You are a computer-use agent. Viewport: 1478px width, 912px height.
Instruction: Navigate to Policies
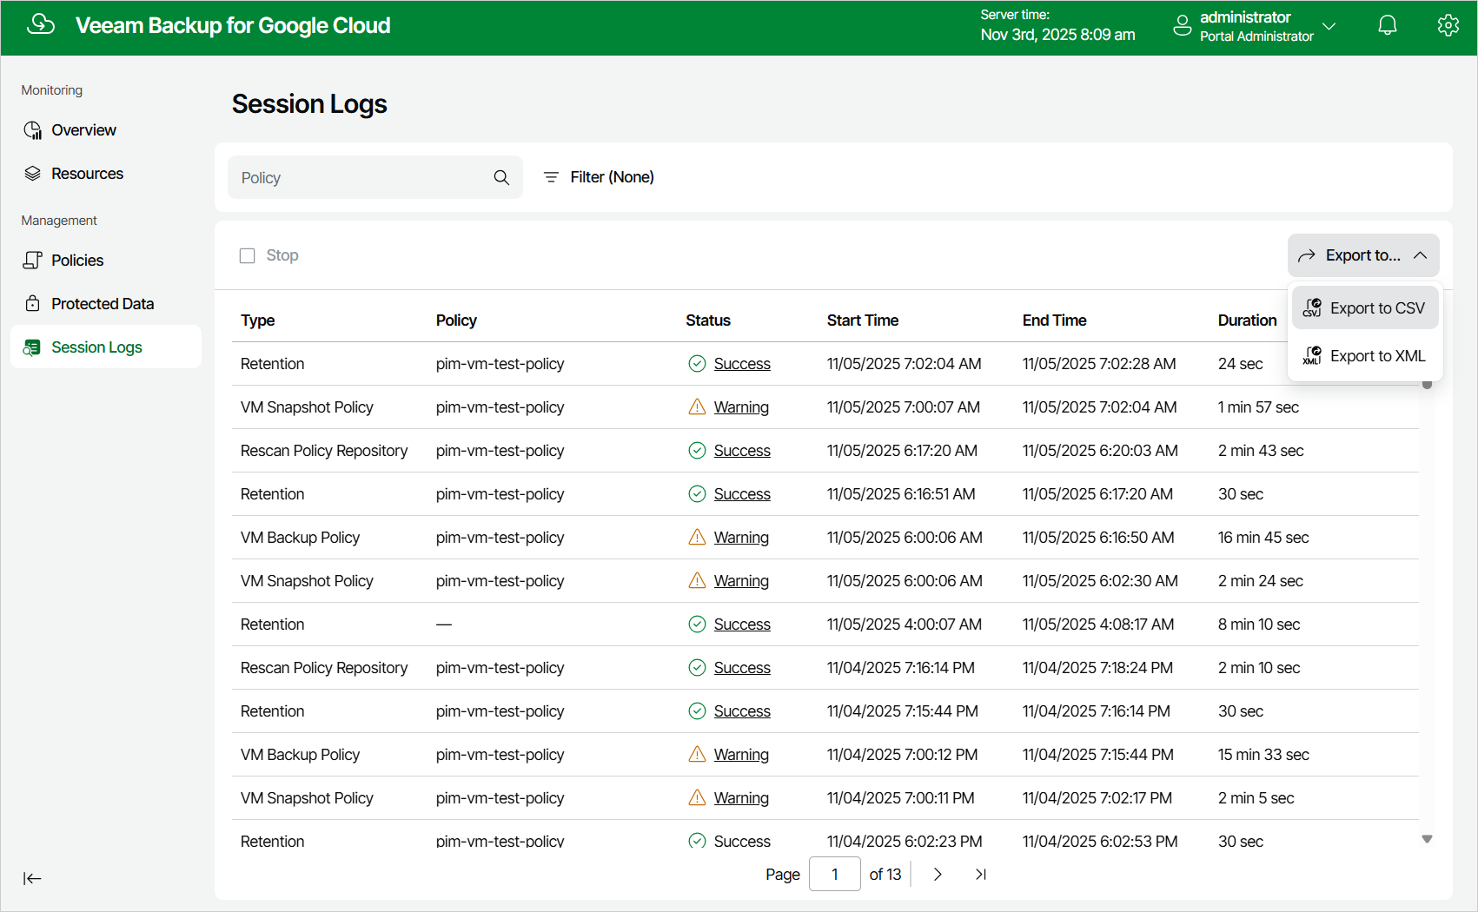click(x=106, y=261)
